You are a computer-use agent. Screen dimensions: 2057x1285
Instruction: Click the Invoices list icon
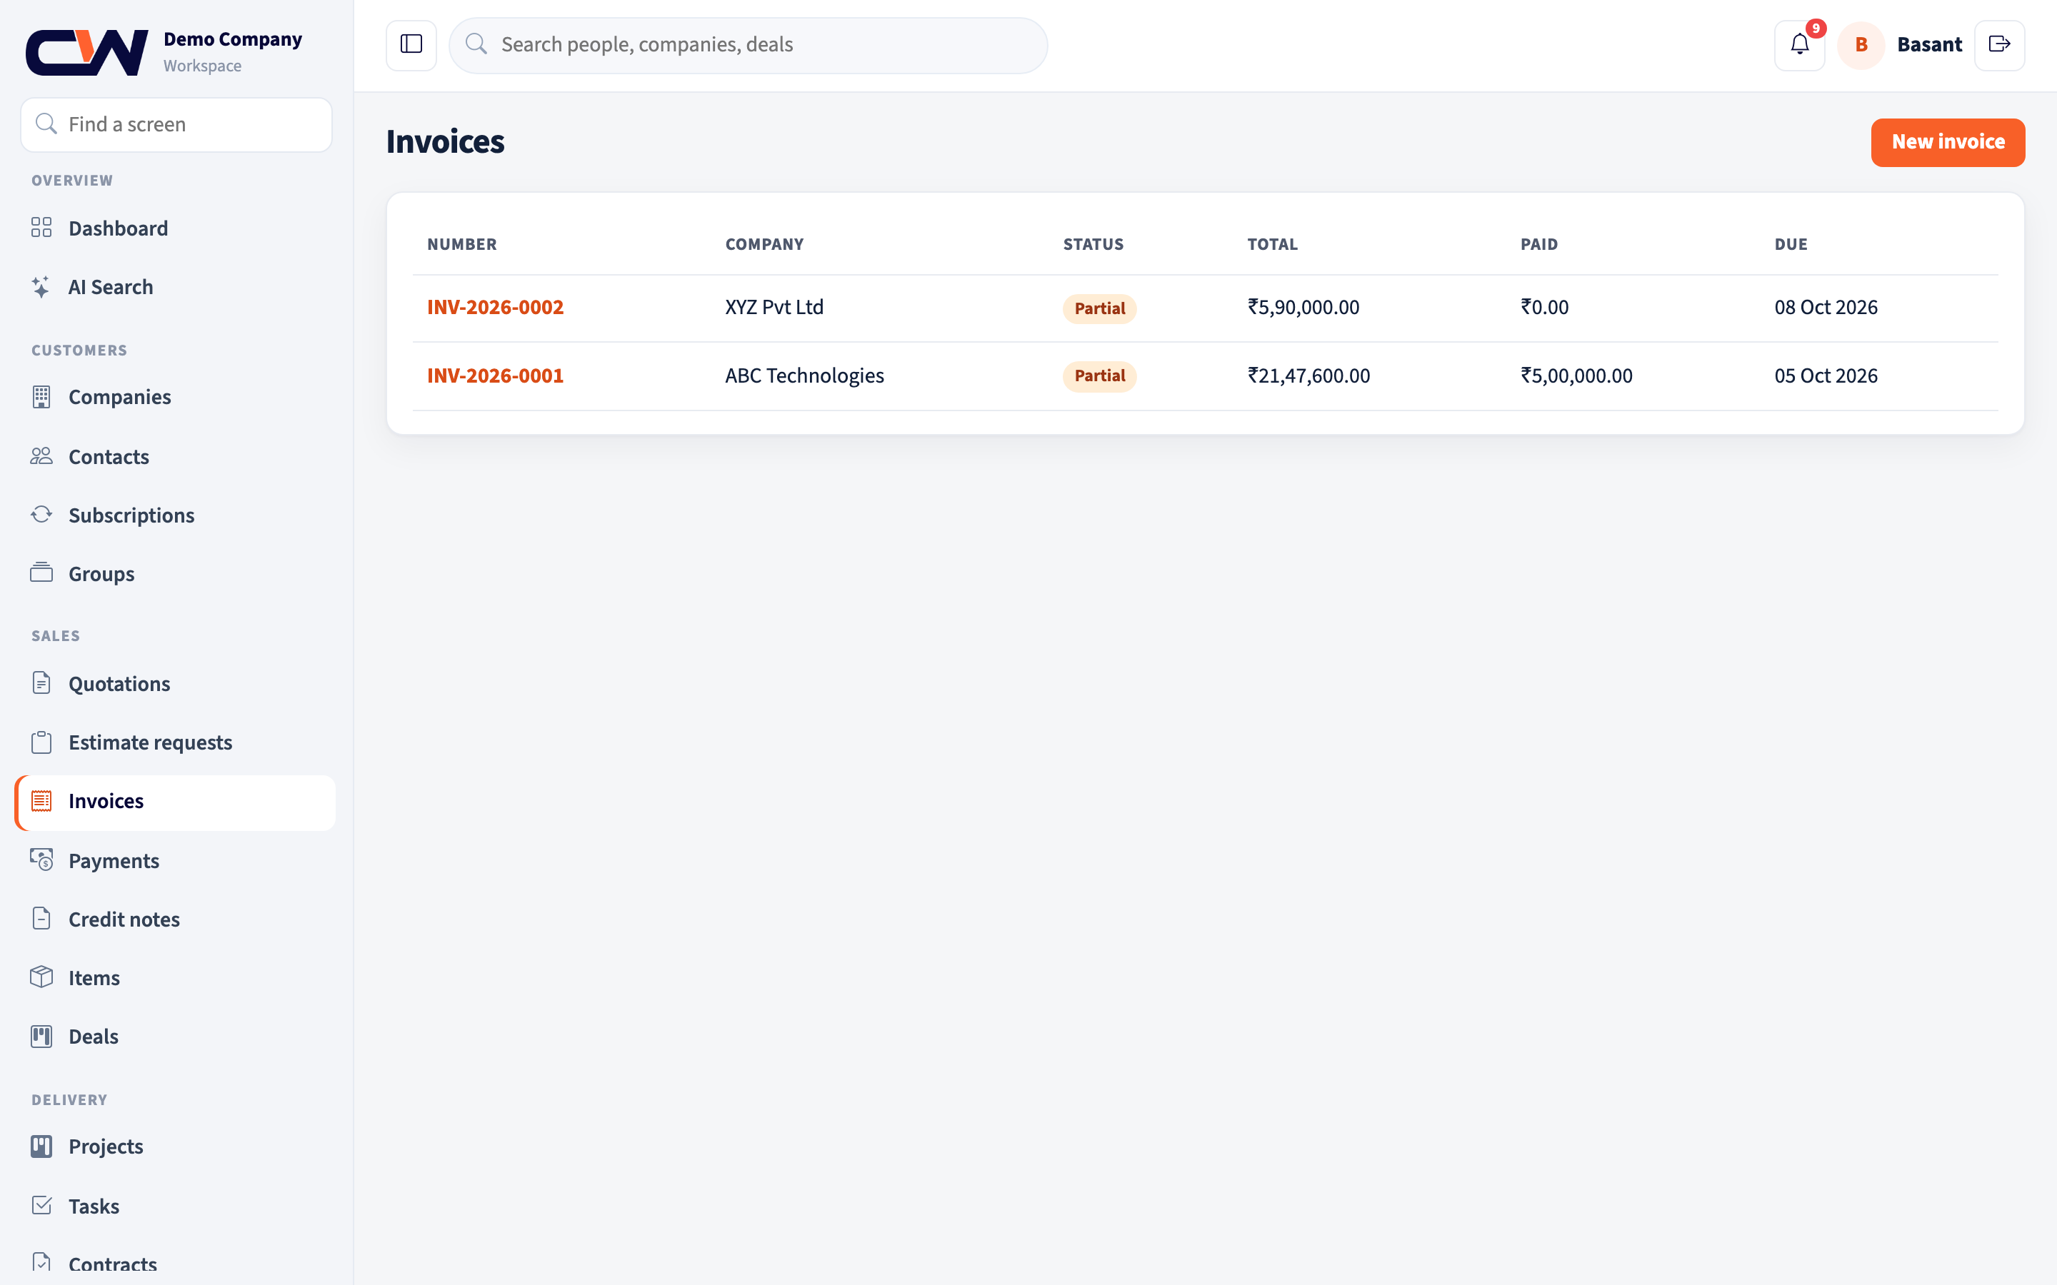(x=41, y=800)
